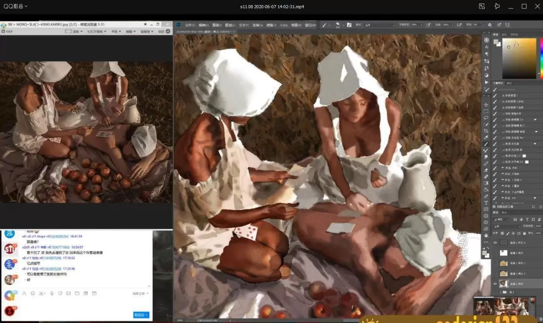Click in the color picker gradient field

pyautogui.click(x=519, y=58)
